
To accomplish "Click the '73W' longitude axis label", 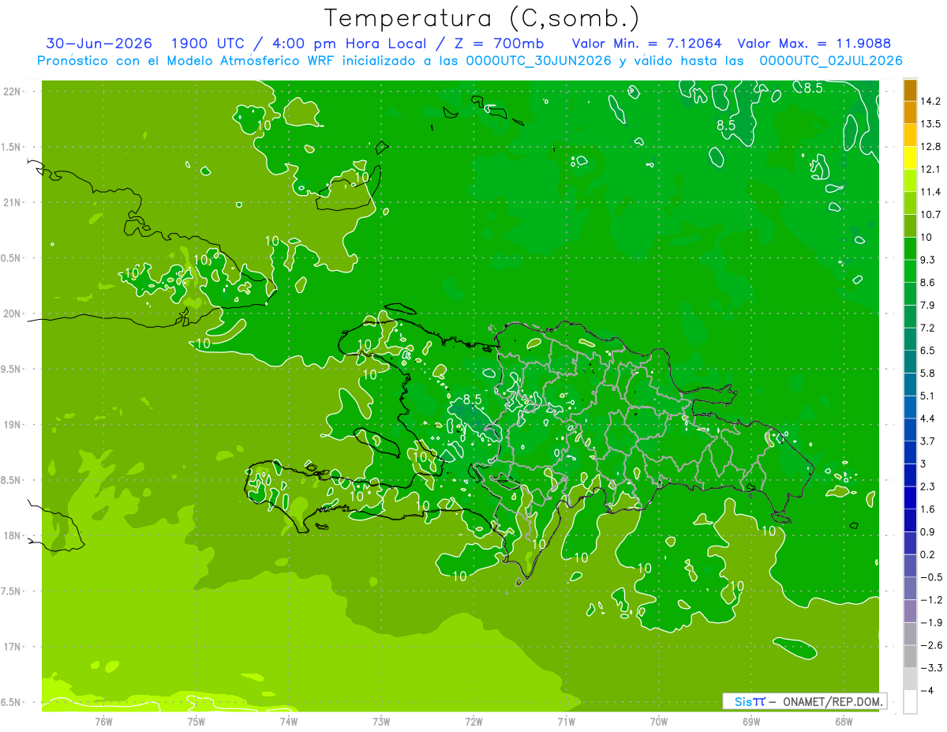I will [381, 721].
